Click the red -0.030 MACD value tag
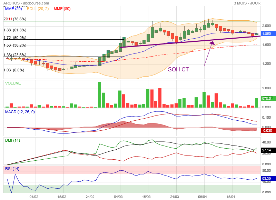Image resolution: width=276 pixels, height=200 pixels. pos(268,131)
